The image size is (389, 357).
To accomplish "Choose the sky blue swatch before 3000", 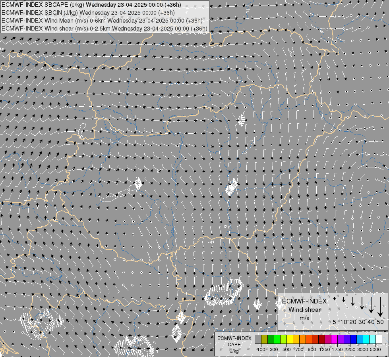I will (360, 339).
